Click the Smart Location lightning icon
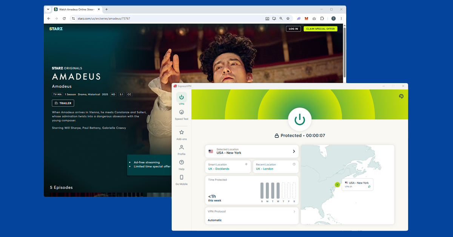The width and height of the screenshot is (453, 237). 246,164
